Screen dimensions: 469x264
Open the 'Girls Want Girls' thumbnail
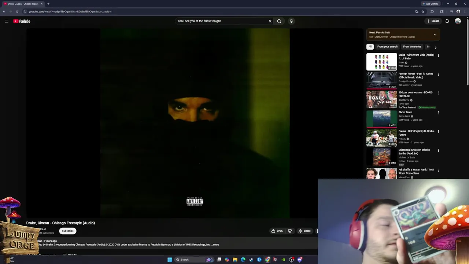(x=381, y=62)
